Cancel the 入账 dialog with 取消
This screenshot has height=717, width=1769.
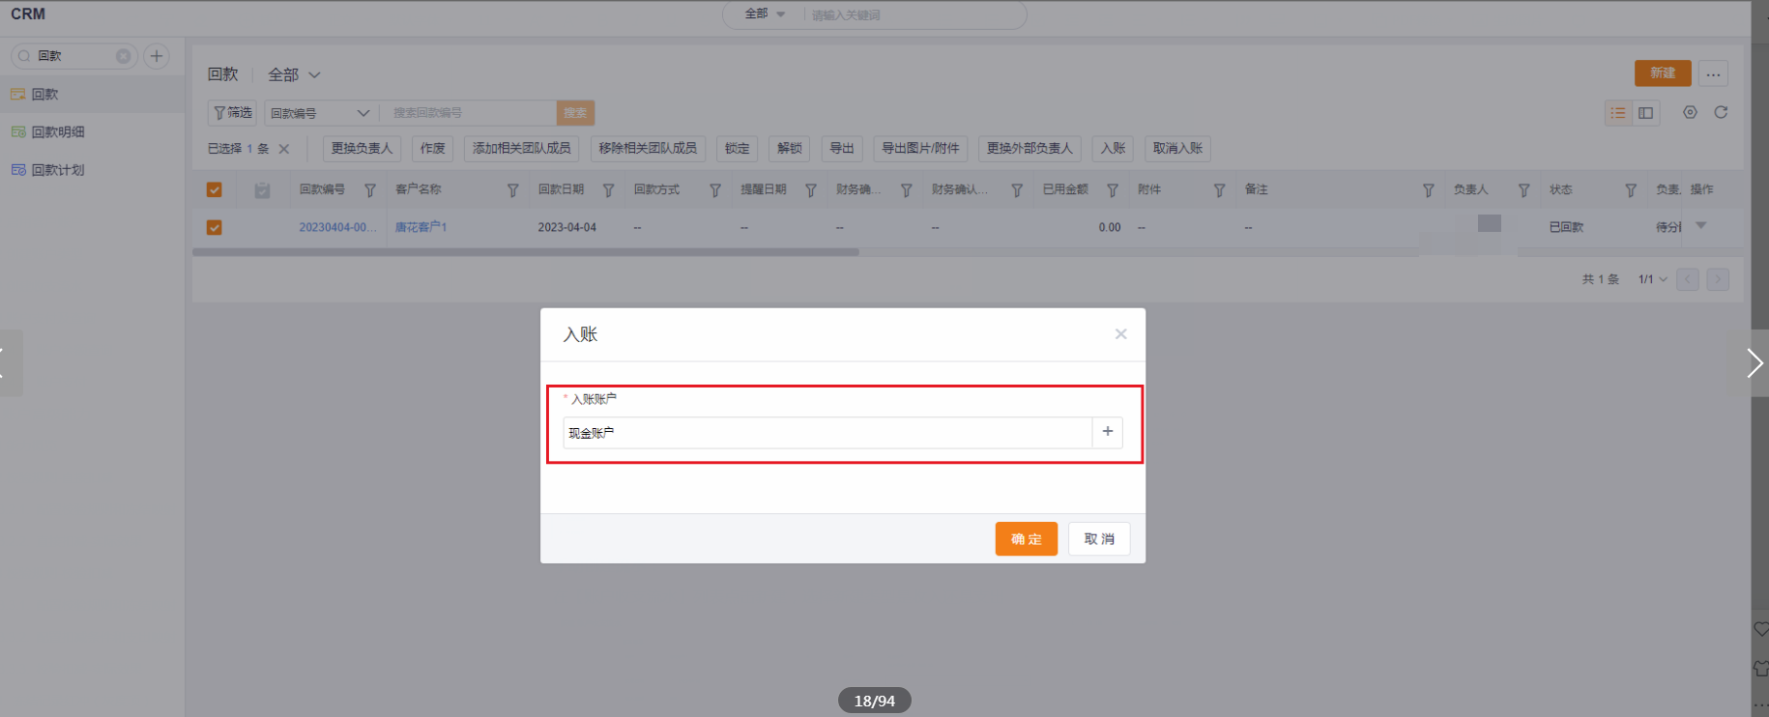tap(1099, 539)
